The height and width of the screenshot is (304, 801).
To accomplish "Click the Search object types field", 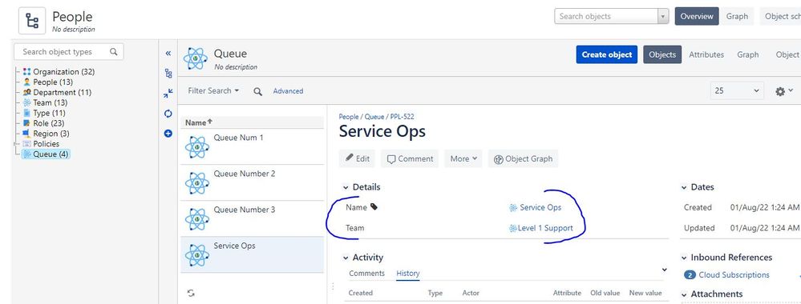I will (x=68, y=51).
